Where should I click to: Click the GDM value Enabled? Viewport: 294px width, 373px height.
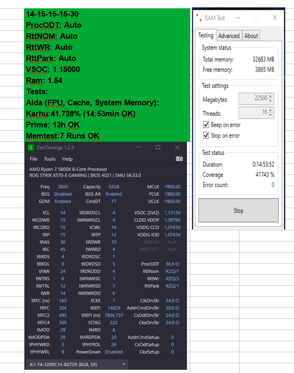tap(63, 201)
